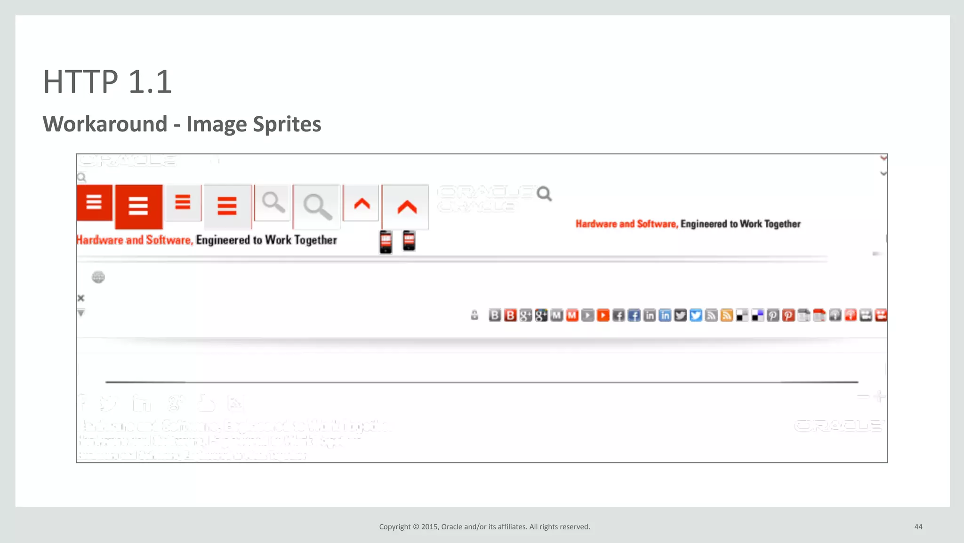Click the 'Workaround - Image Sprites' subtitle
The image size is (964, 543).
coord(182,124)
